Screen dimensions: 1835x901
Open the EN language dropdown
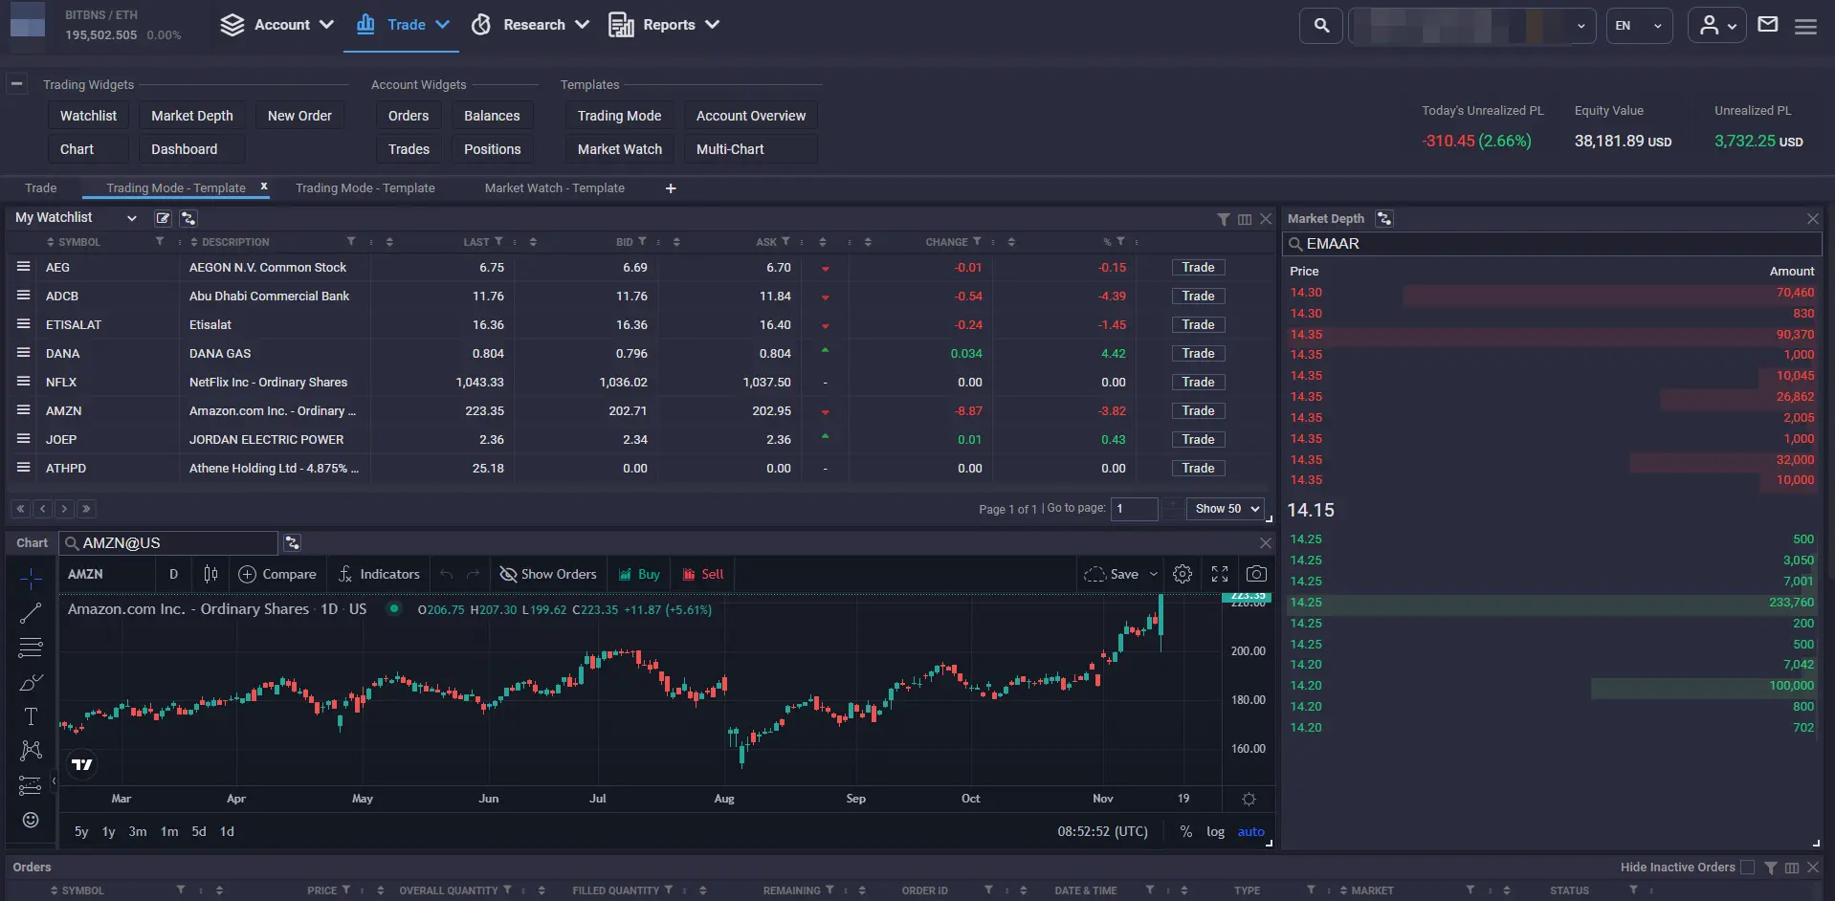tap(1639, 26)
